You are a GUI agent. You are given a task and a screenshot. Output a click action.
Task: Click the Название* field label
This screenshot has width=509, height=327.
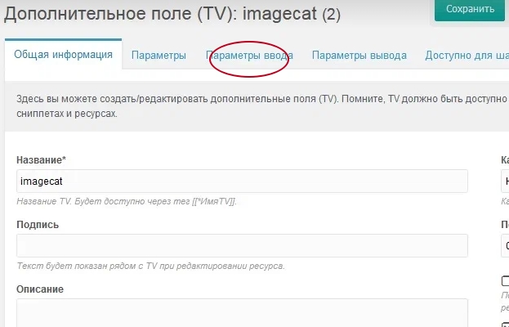41,159
